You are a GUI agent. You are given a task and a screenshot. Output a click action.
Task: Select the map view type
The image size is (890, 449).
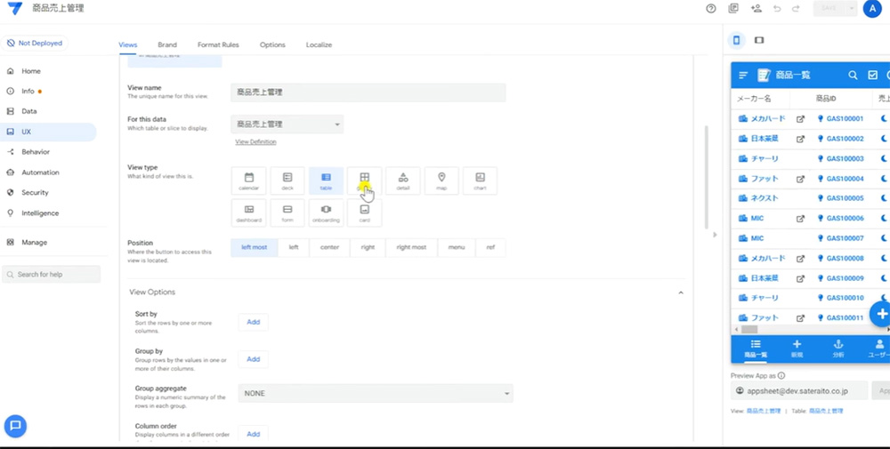coord(441,180)
